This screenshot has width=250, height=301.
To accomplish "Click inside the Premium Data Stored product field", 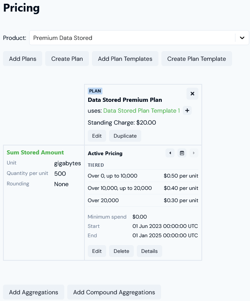I will coord(112,38).
